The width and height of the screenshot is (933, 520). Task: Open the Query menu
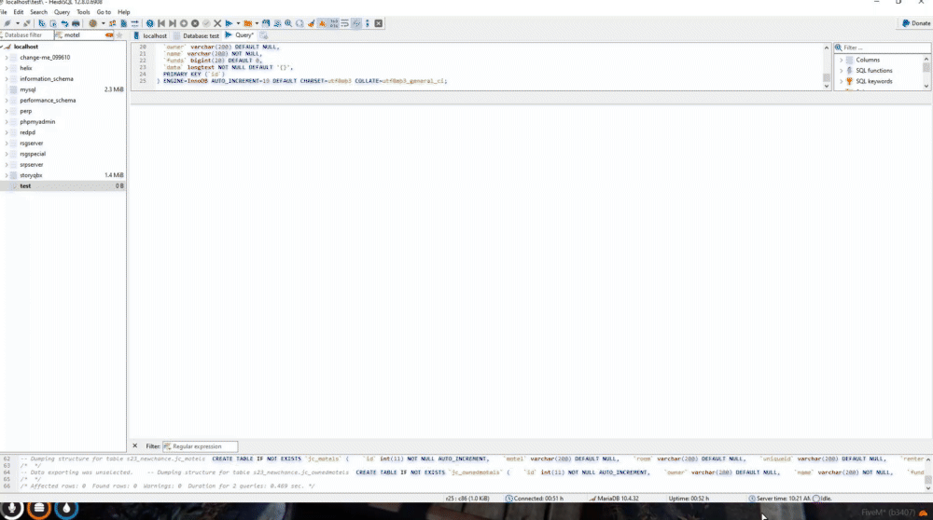click(x=62, y=12)
